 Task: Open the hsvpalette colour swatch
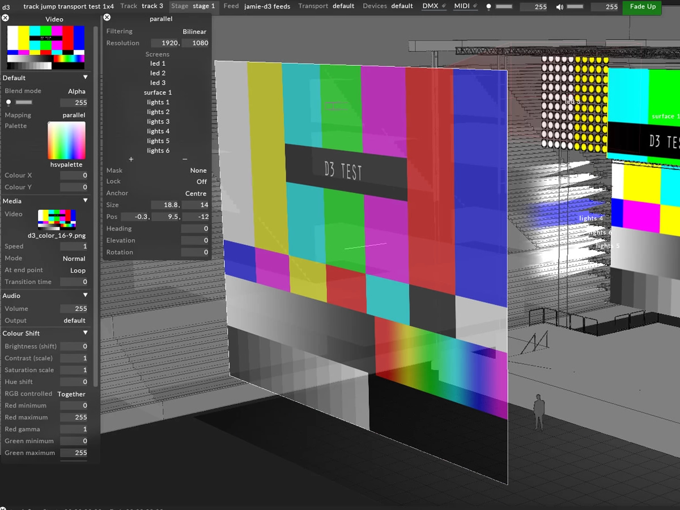tap(66, 141)
